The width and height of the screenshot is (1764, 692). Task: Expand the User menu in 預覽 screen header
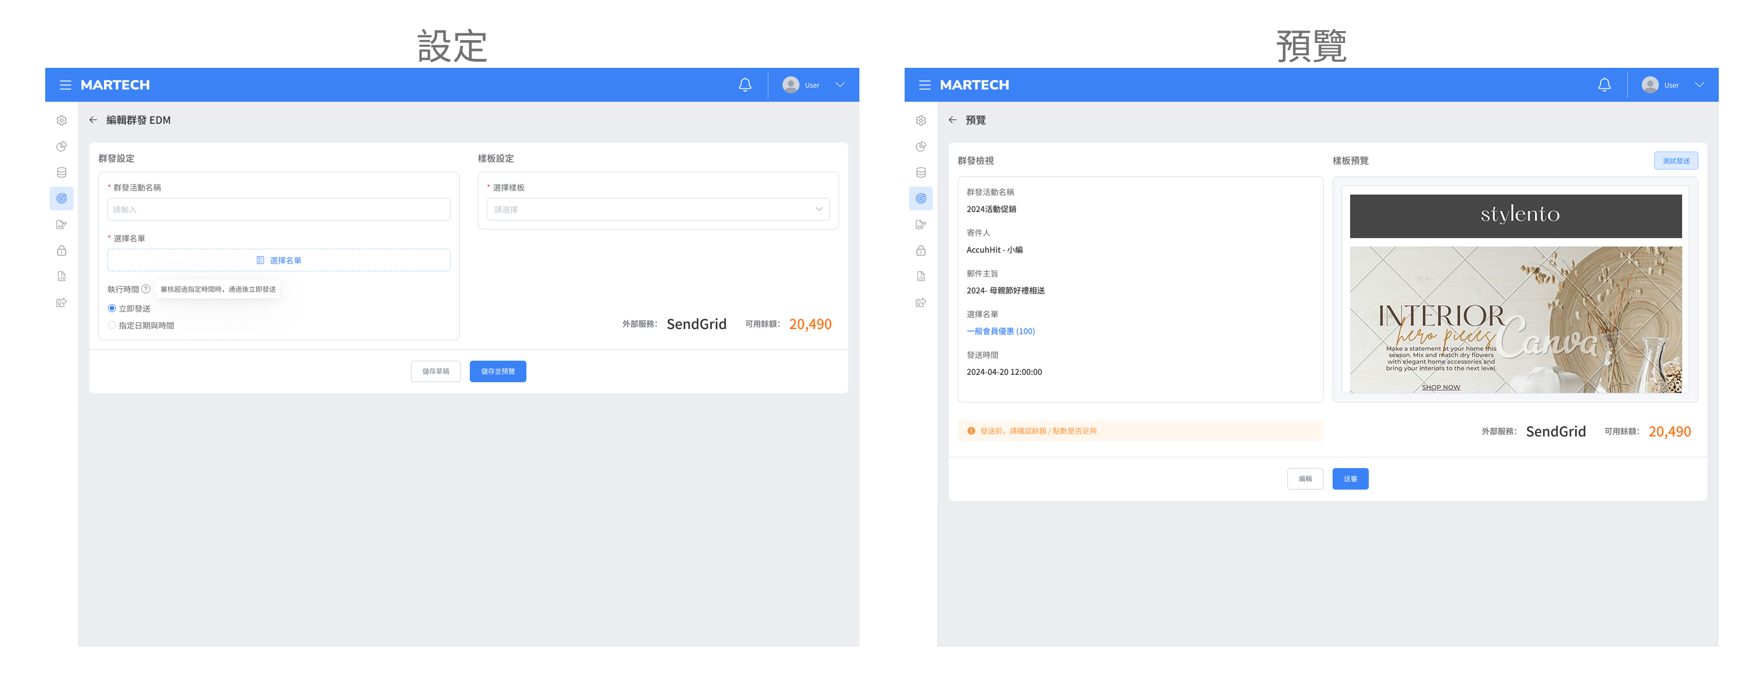1699,85
